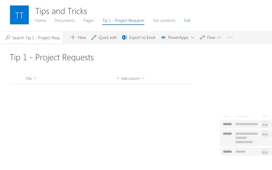Click the Tips and Tricks site title
This screenshot has width=272, height=170.
click(x=61, y=11)
